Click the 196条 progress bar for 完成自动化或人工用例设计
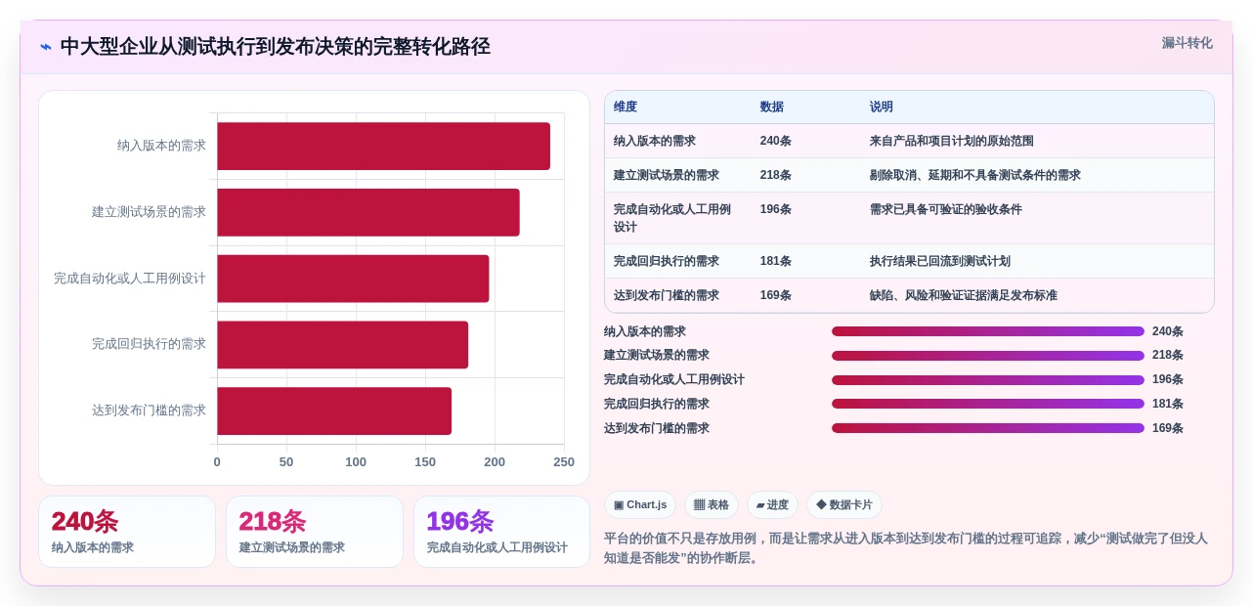 tap(987, 380)
